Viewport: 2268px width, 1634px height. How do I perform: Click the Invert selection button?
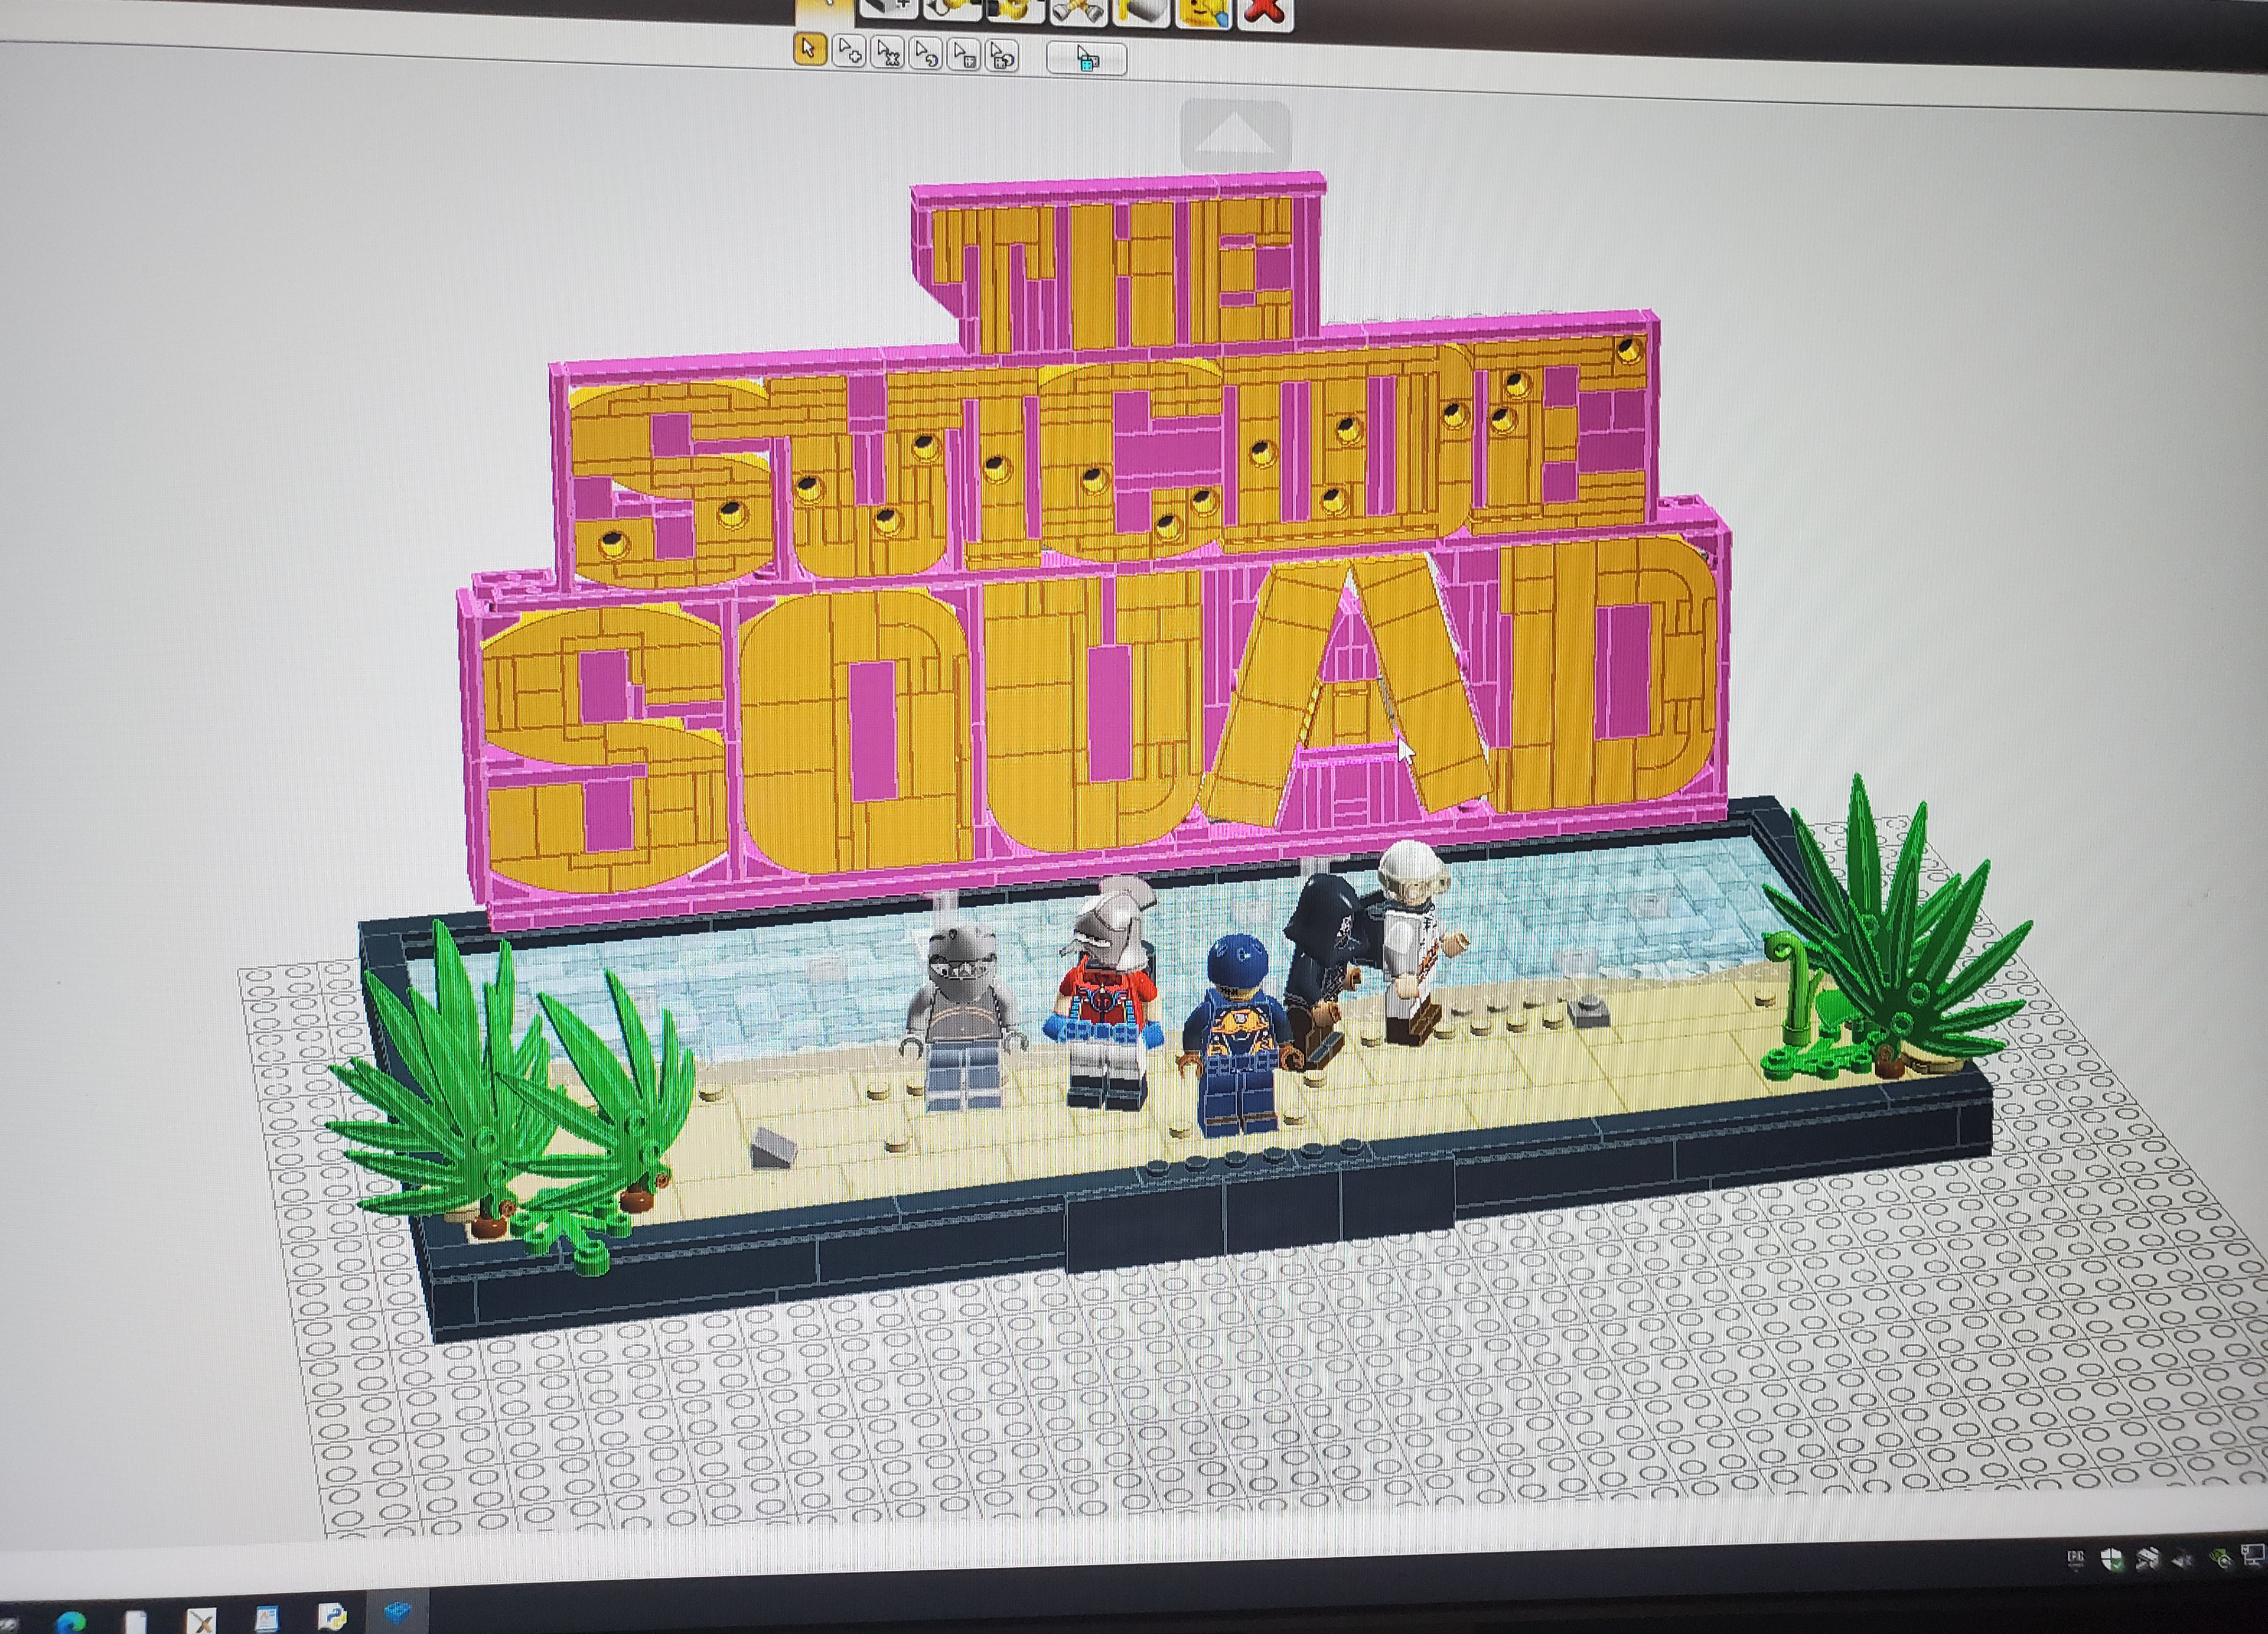point(1087,59)
